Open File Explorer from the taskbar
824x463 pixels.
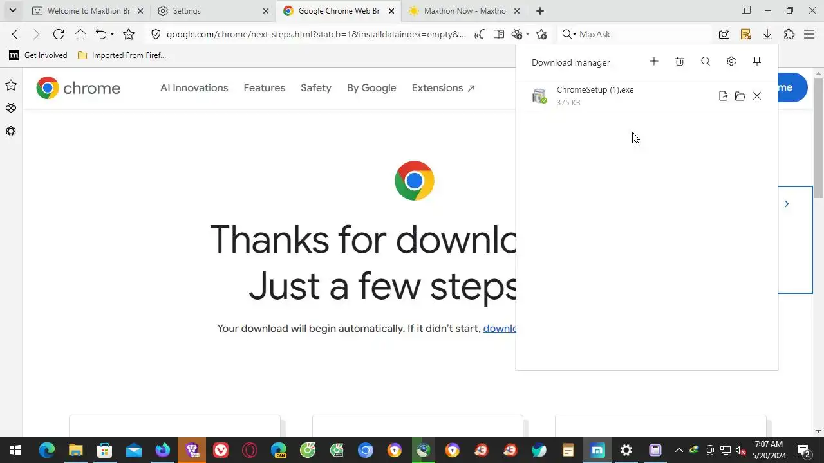pyautogui.click(x=75, y=450)
